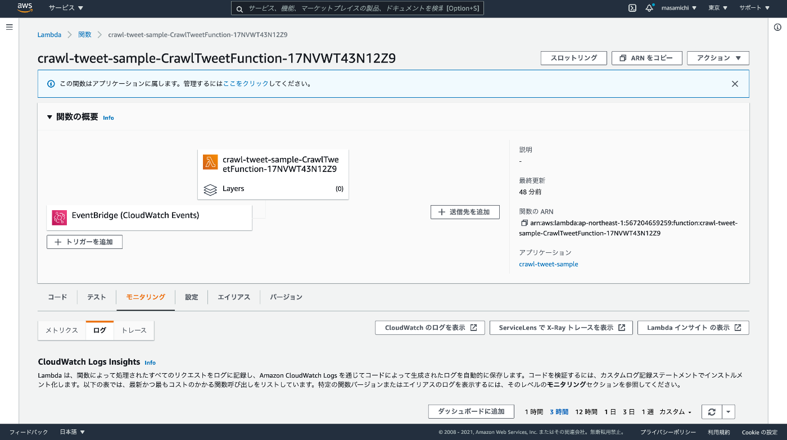This screenshot has height=440, width=787.
Task: Select the ログ sub-tab
Action: pos(99,330)
